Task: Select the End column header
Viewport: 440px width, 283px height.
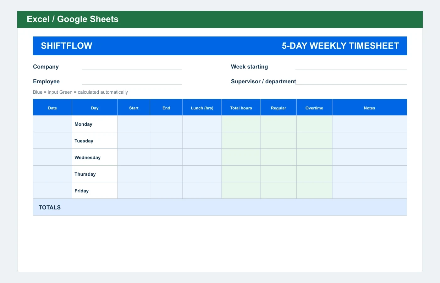Action: 166,108
